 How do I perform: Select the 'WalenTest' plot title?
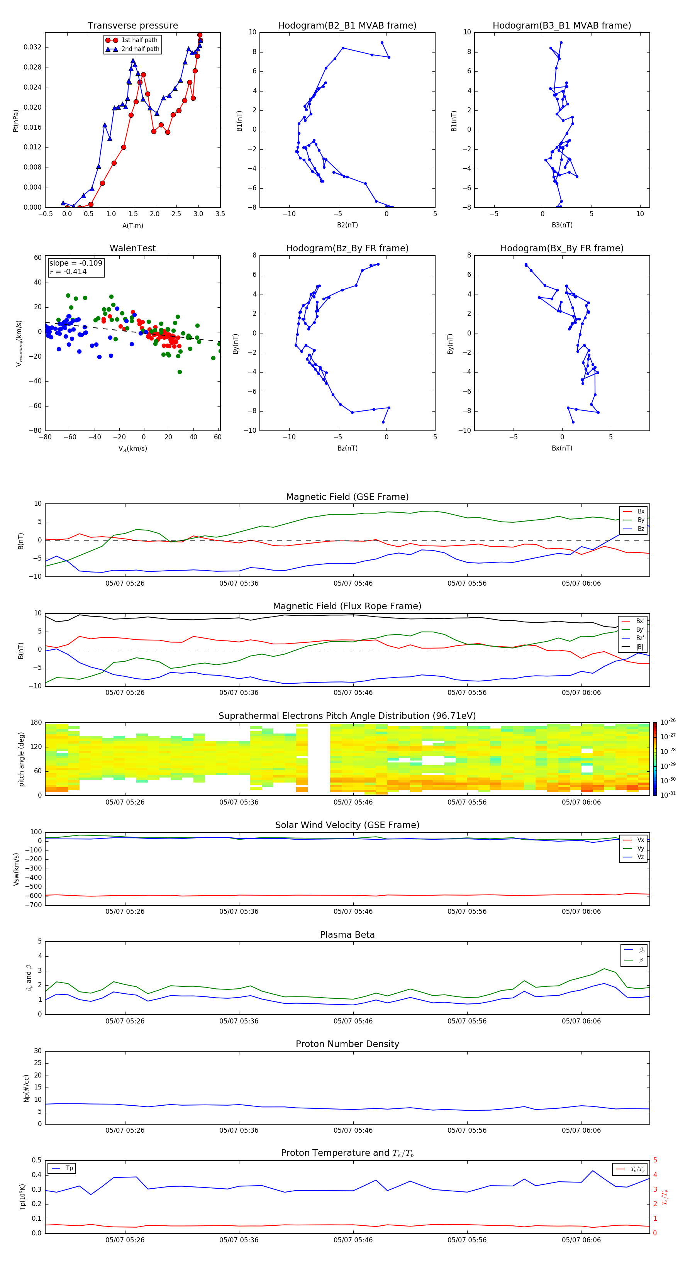tap(132, 248)
